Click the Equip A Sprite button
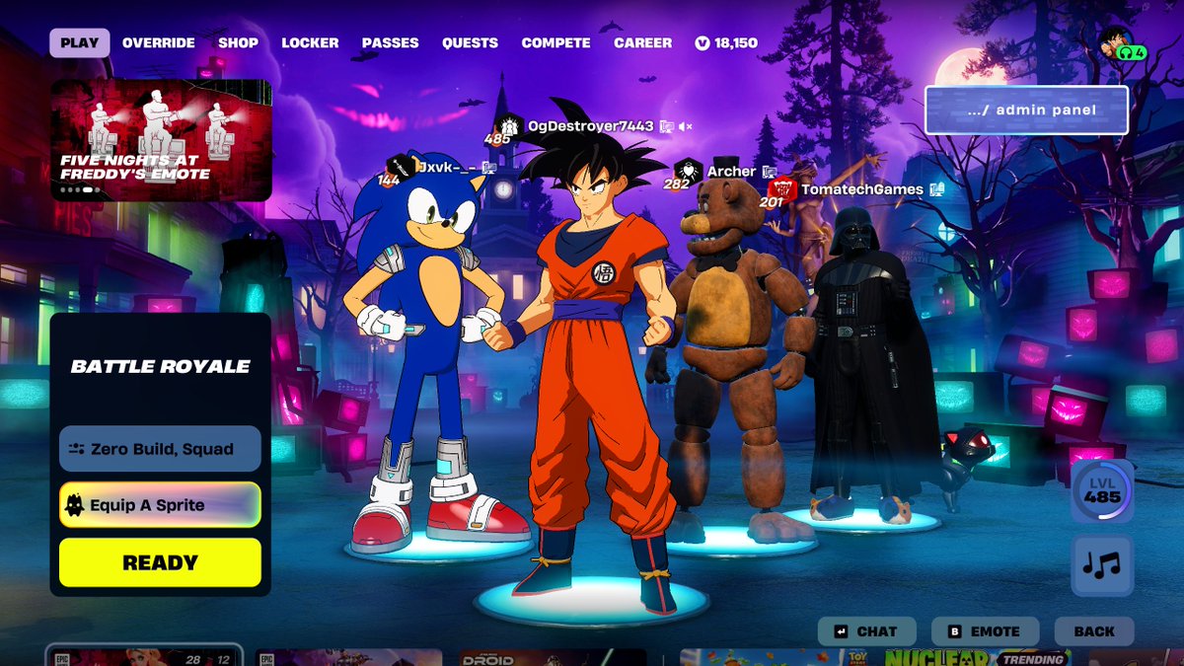Viewport: 1184px width, 666px height. [160, 505]
